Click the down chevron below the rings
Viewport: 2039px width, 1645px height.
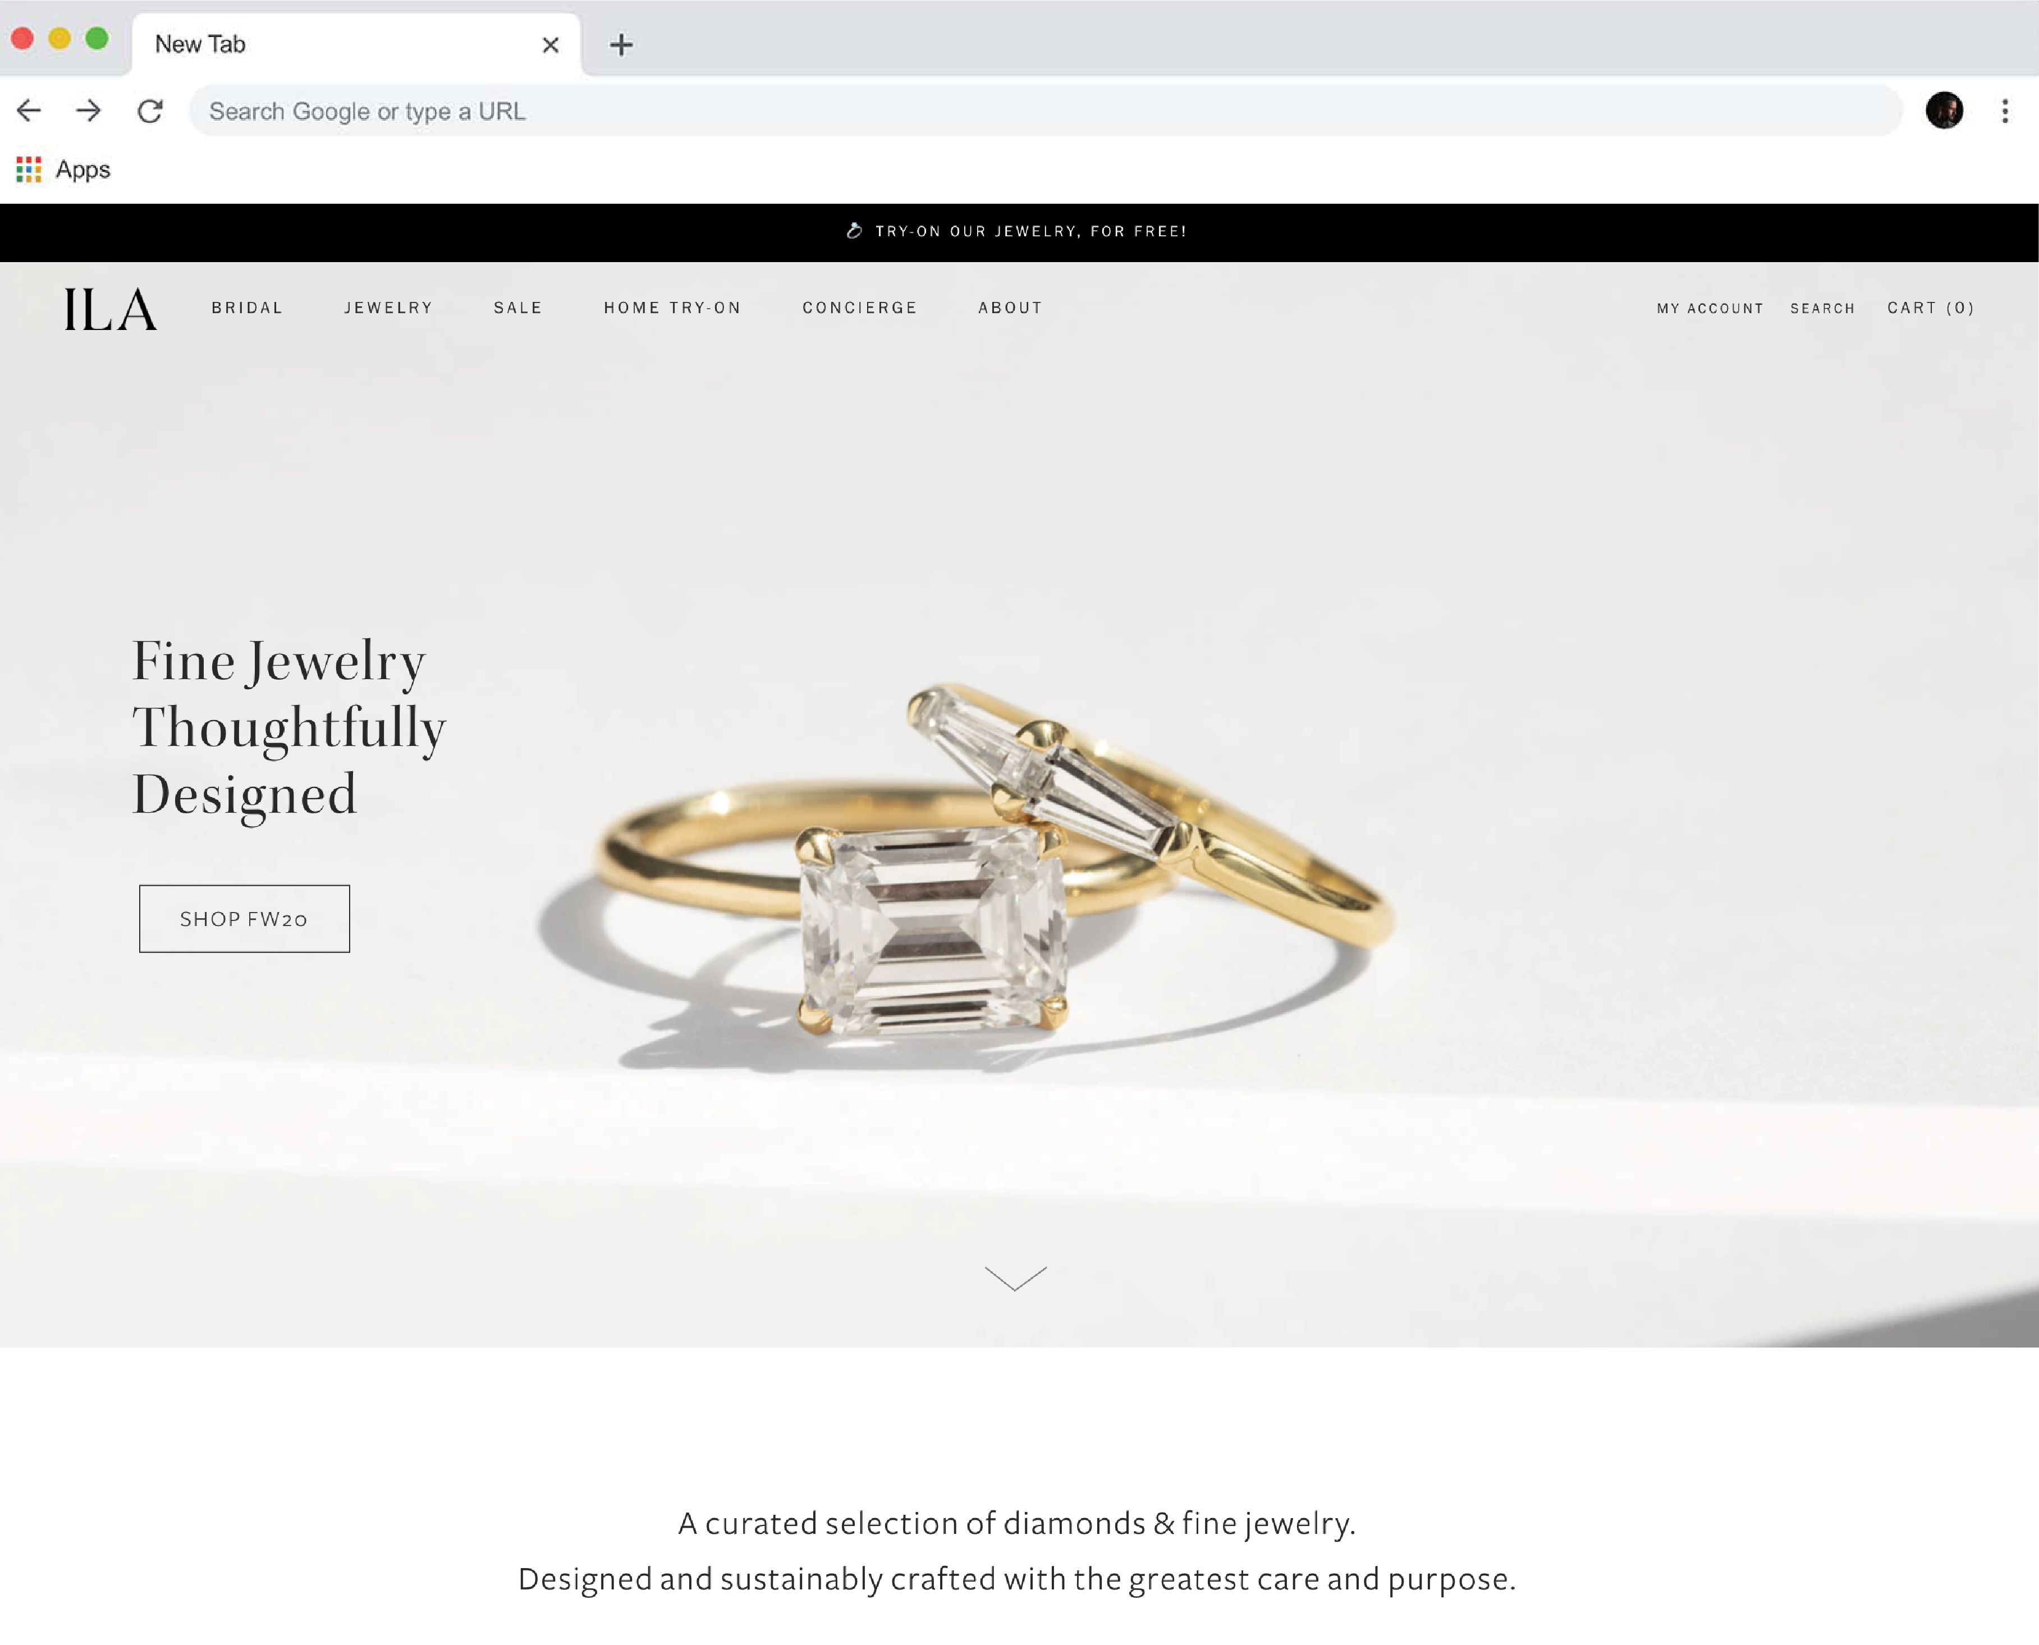coord(1016,1277)
